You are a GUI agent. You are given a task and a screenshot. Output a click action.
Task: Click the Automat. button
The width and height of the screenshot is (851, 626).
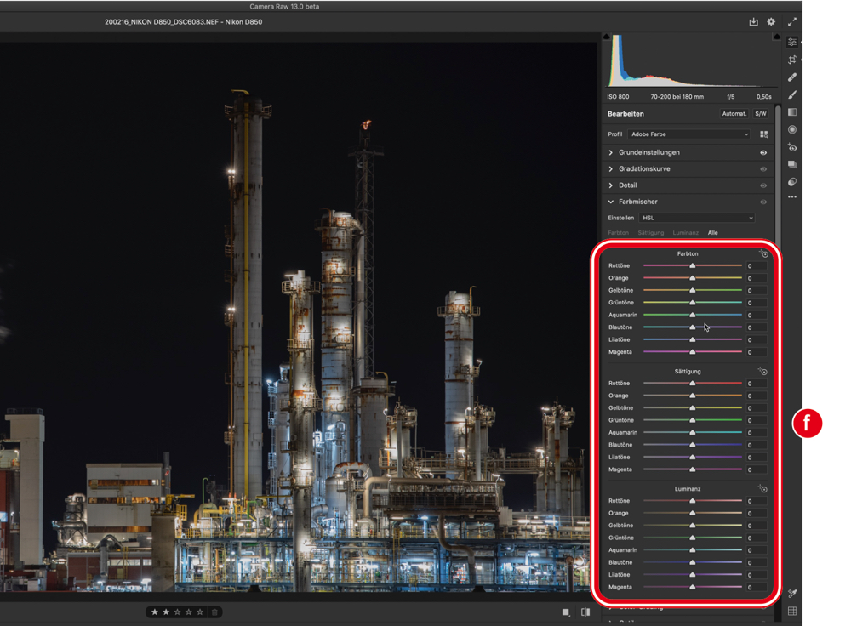[x=734, y=114]
